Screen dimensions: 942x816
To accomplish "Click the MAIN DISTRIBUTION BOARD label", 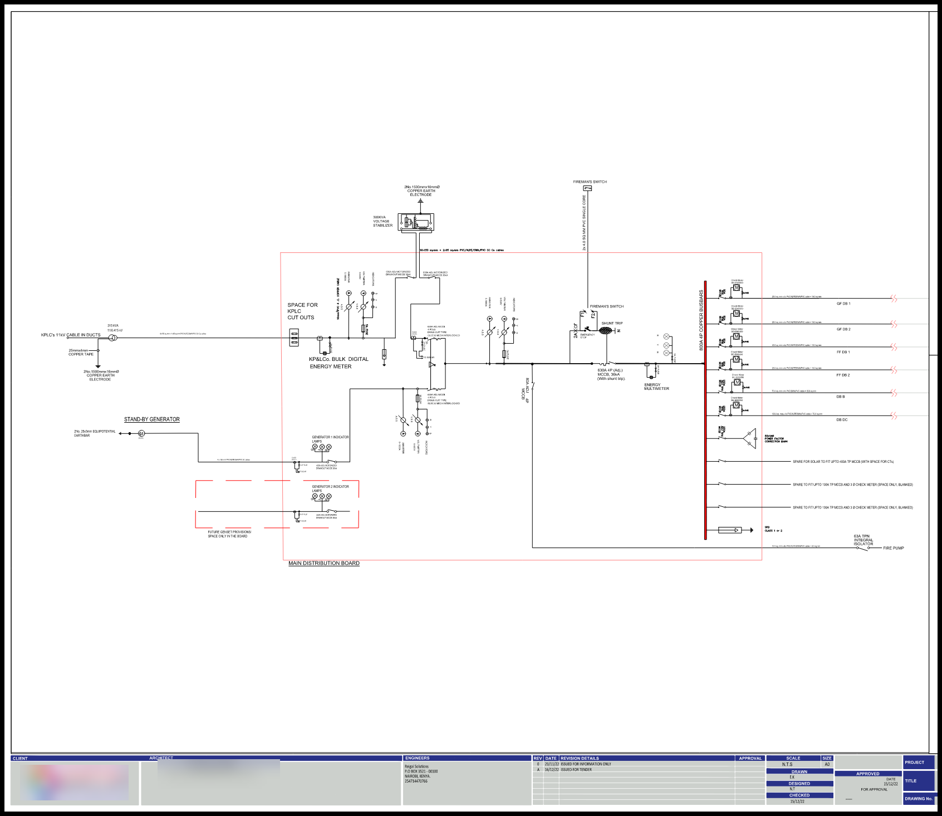I will [x=324, y=563].
